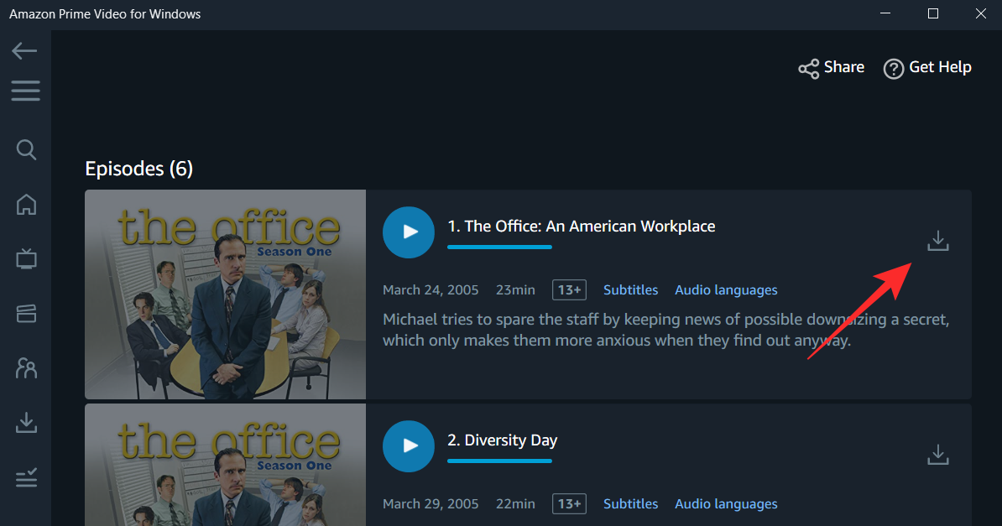The image size is (1002, 526).
Task: Maximize the Prime Video window
Action: click(x=933, y=13)
